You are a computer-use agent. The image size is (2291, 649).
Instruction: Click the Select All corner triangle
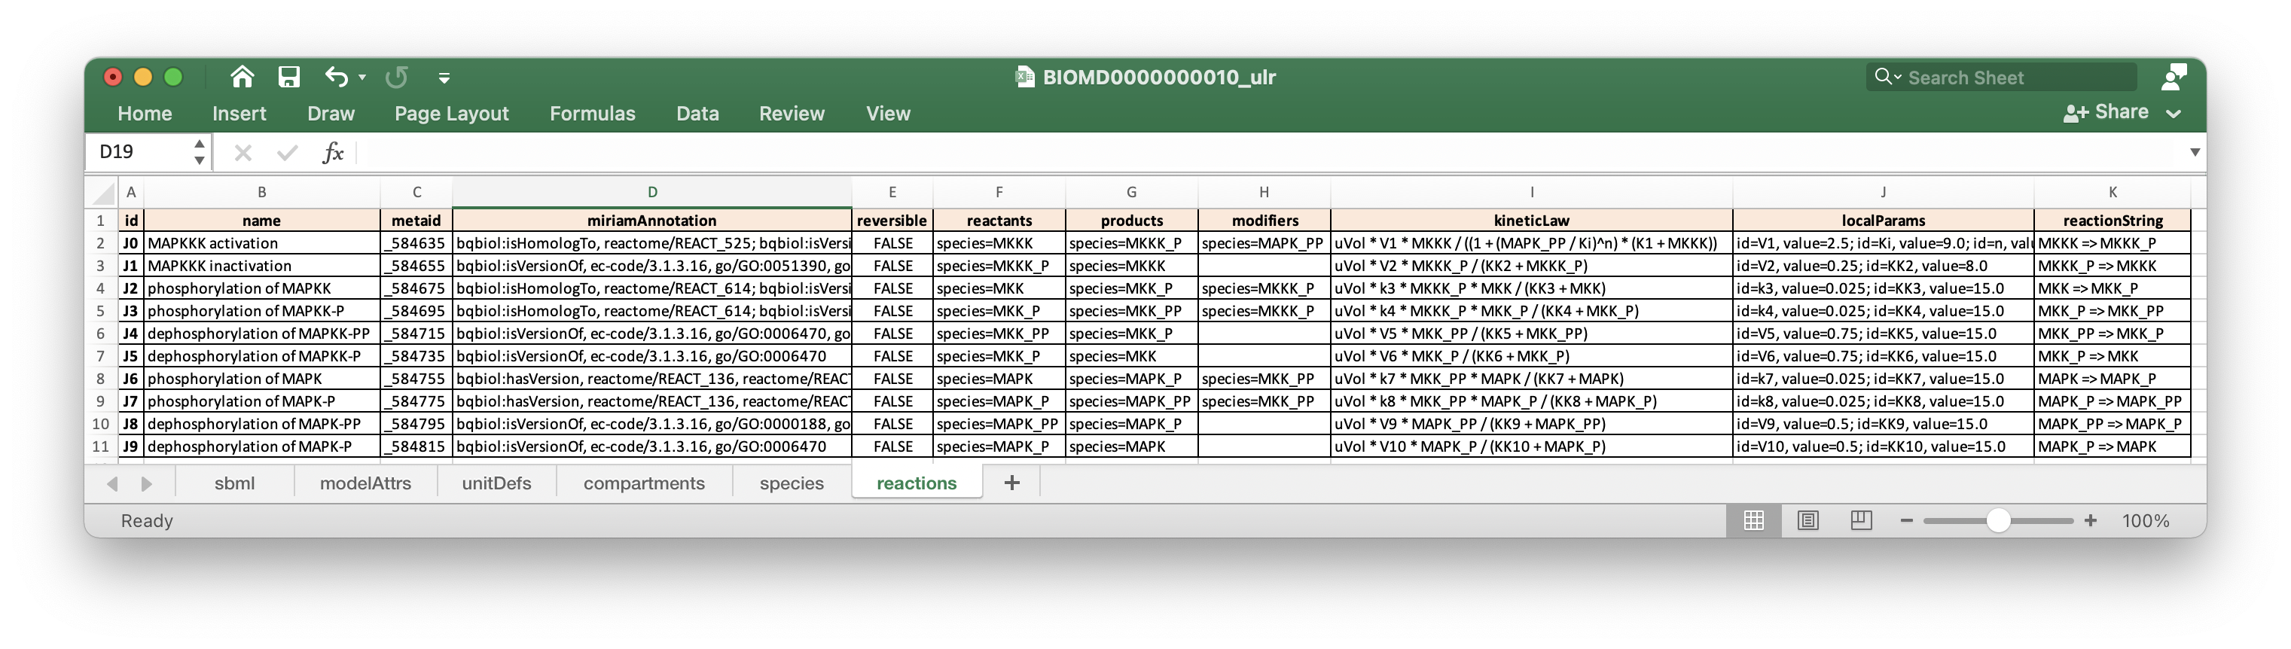point(103,192)
